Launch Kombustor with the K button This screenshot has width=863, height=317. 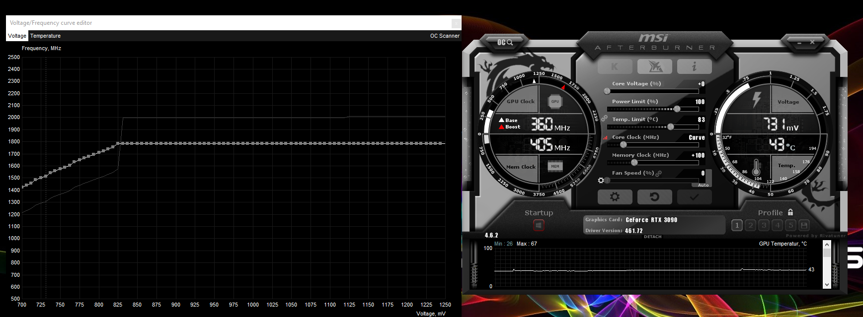[x=615, y=66]
